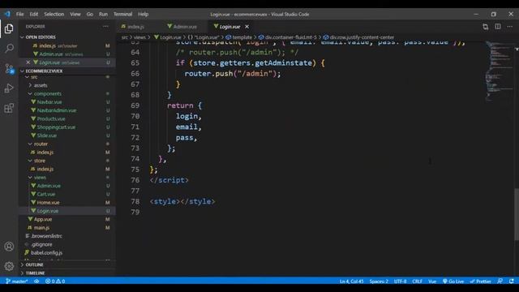The height and width of the screenshot is (292, 519).
Task: Open the Help menu
Action: tap(143, 15)
